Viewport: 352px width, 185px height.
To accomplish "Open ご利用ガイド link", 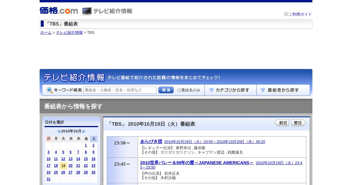I will (x=300, y=14).
